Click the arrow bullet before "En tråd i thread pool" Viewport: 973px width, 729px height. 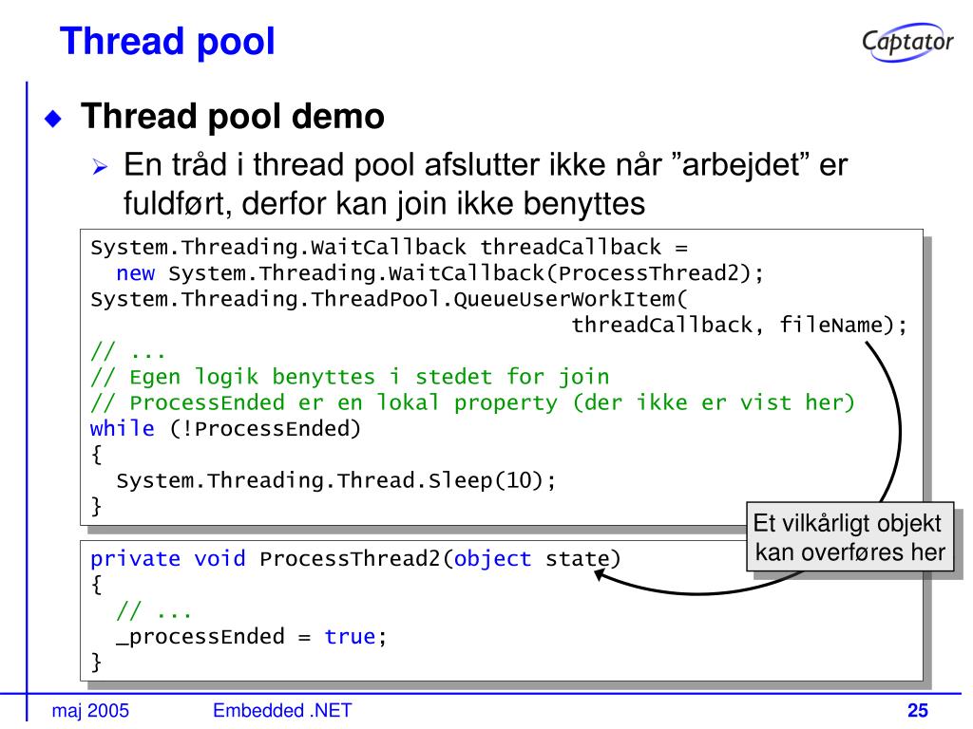tap(99, 167)
